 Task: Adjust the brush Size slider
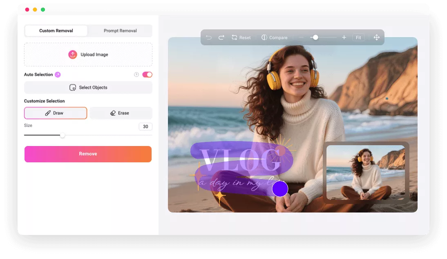pos(63,135)
